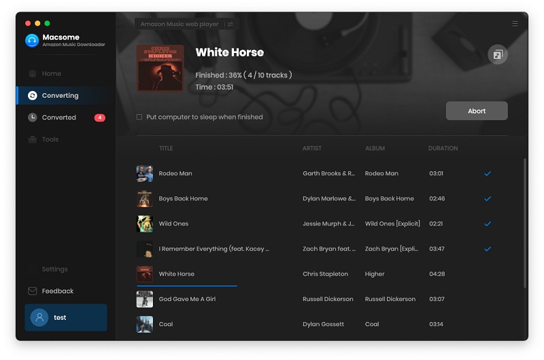Click the White Horse row thumbnail

point(145,274)
